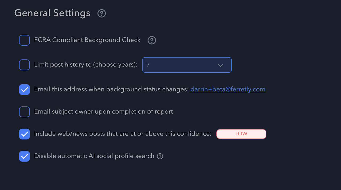The image size is (341, 190).
Task: Click Limit post history to label text
Action: click(86, 65)
